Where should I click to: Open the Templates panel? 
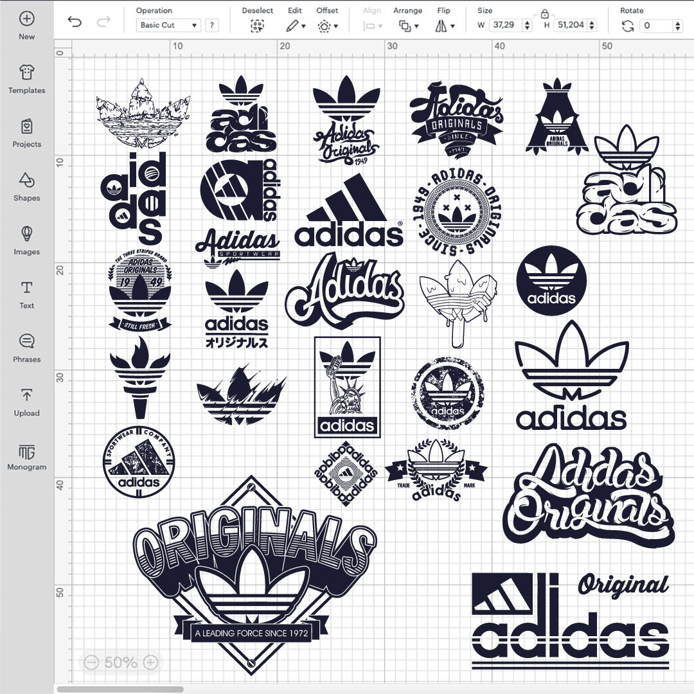pos(26,80)
